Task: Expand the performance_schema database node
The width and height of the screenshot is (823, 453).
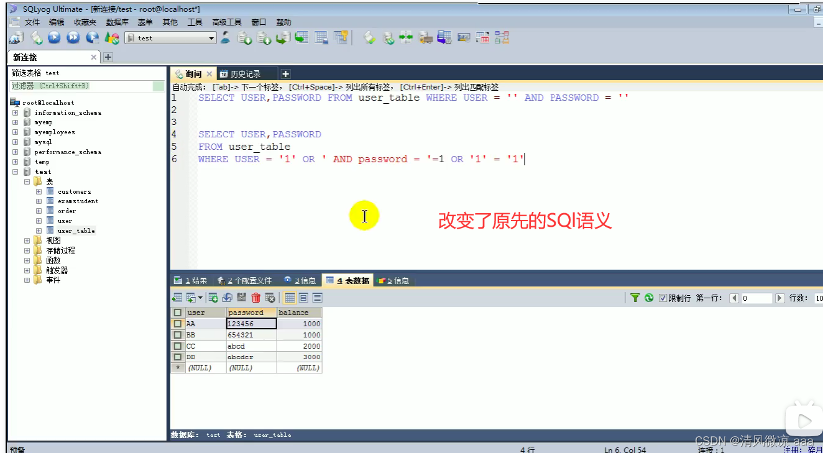Action: point(15,152)
